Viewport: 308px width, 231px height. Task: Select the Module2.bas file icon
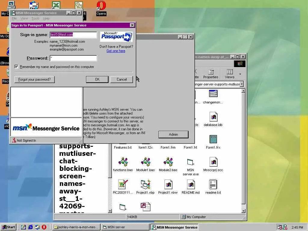pos(168,162)
